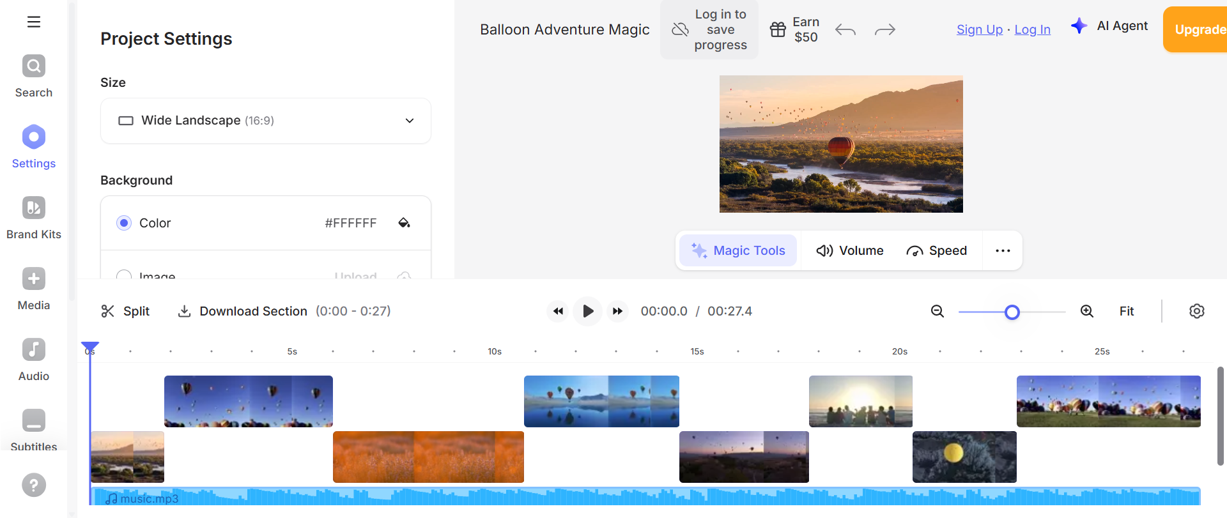Open the AI Agent assistant
The height and width of the screenshot is (518, 1227).
pos(1109,26)
